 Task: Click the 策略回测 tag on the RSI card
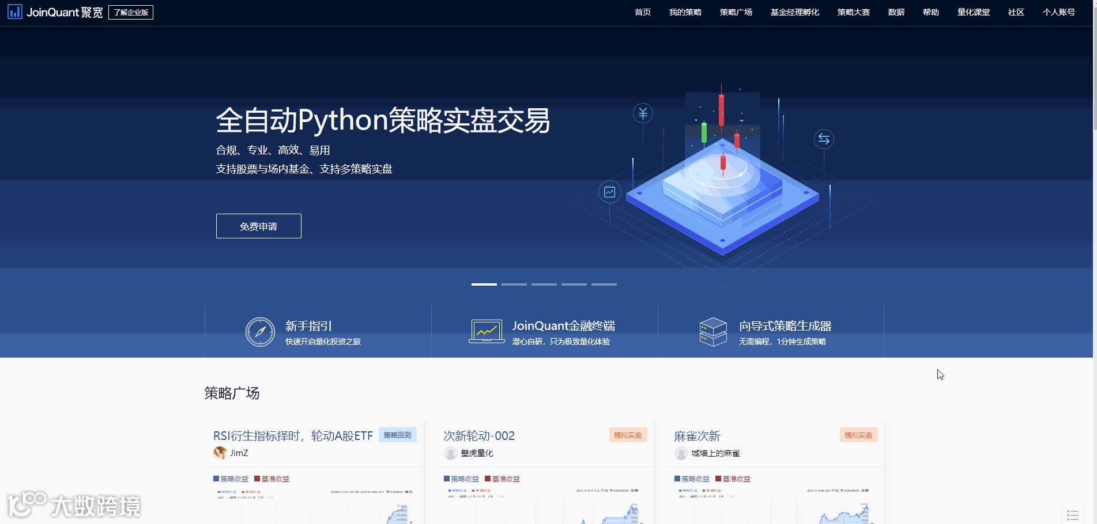[398, 435]
